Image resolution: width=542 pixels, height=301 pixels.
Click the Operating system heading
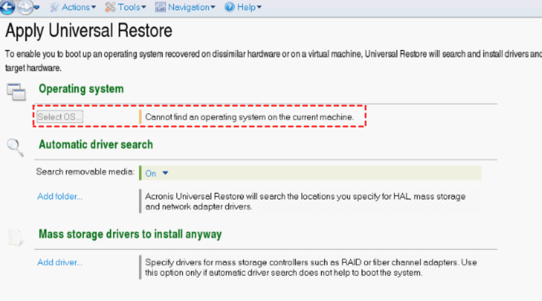point(81,89)
